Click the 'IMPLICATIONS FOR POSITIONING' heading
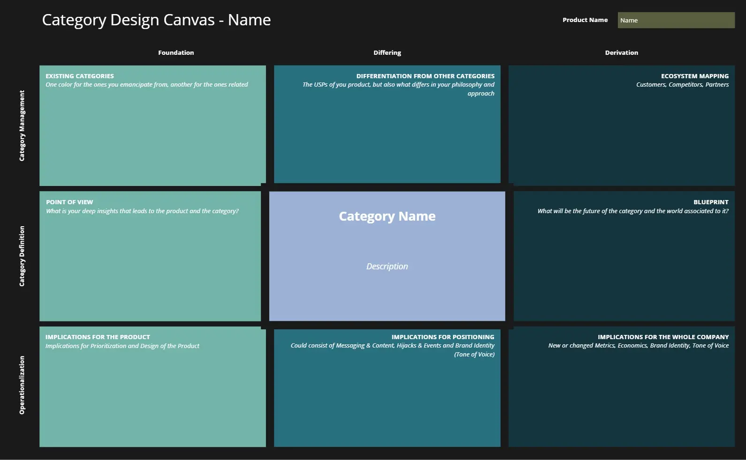746x460 pixels. [x=443, y=337]
